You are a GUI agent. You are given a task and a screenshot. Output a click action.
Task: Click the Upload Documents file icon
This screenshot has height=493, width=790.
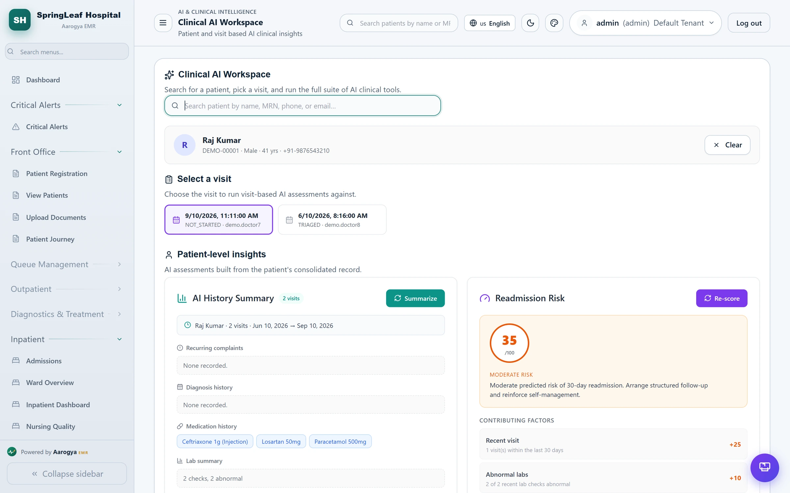(x=16, y=217)
